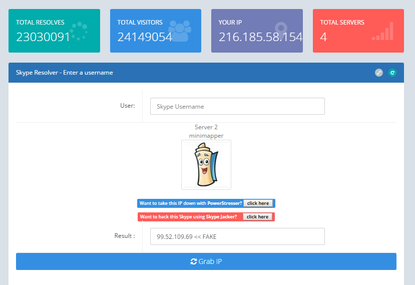Click the spinner icon in Total Resolves card
Screen dimensions: 415x285
79,31
